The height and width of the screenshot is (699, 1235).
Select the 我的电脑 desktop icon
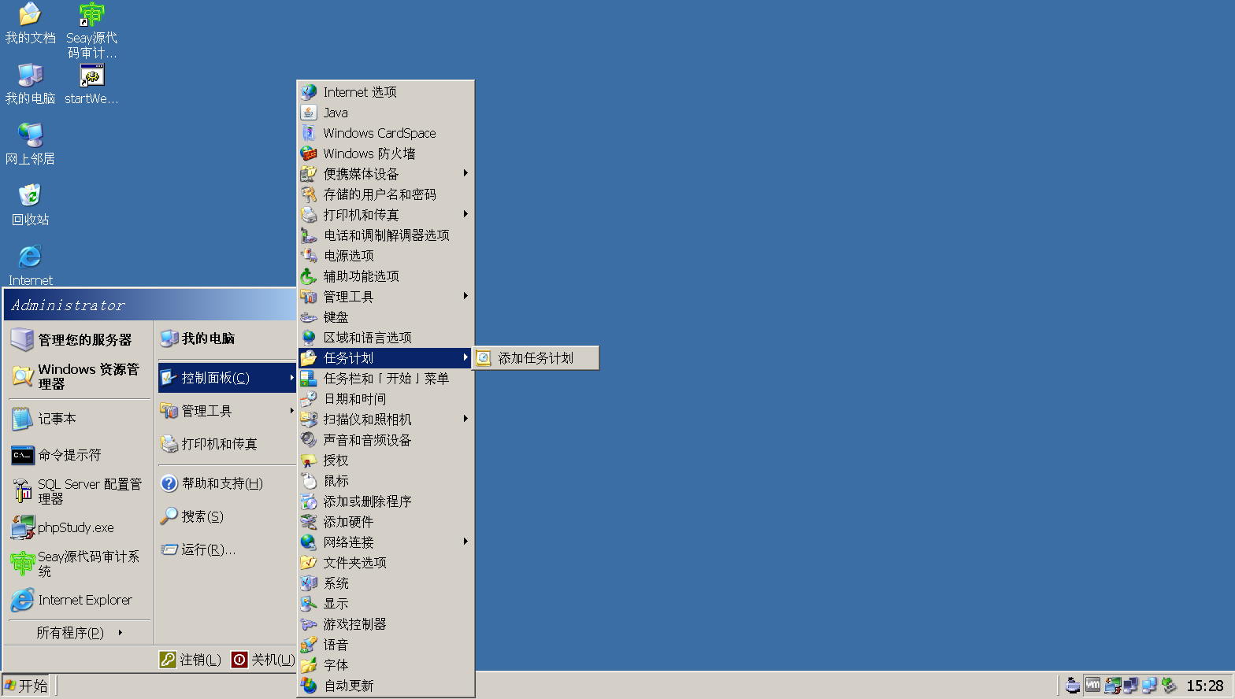30,84
